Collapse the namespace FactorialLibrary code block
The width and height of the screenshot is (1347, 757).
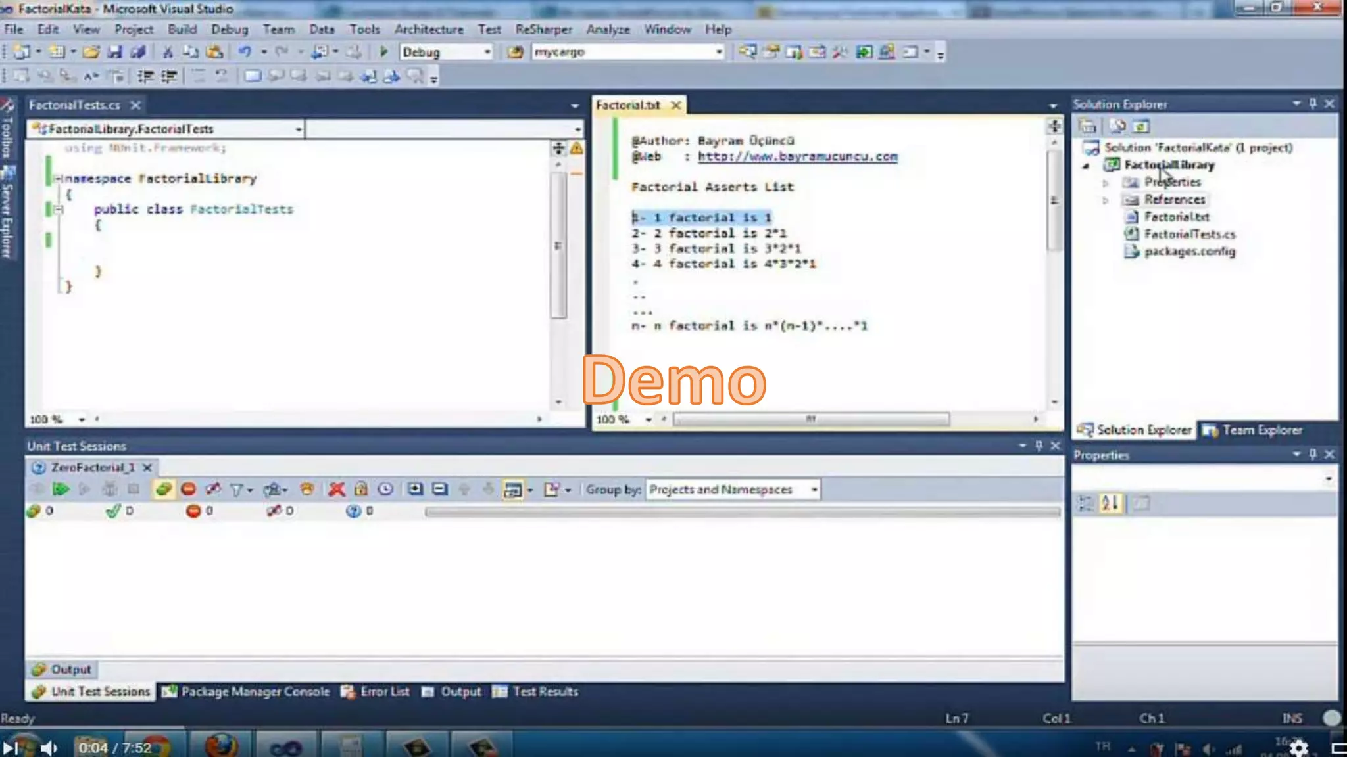(x=57, y=179)
